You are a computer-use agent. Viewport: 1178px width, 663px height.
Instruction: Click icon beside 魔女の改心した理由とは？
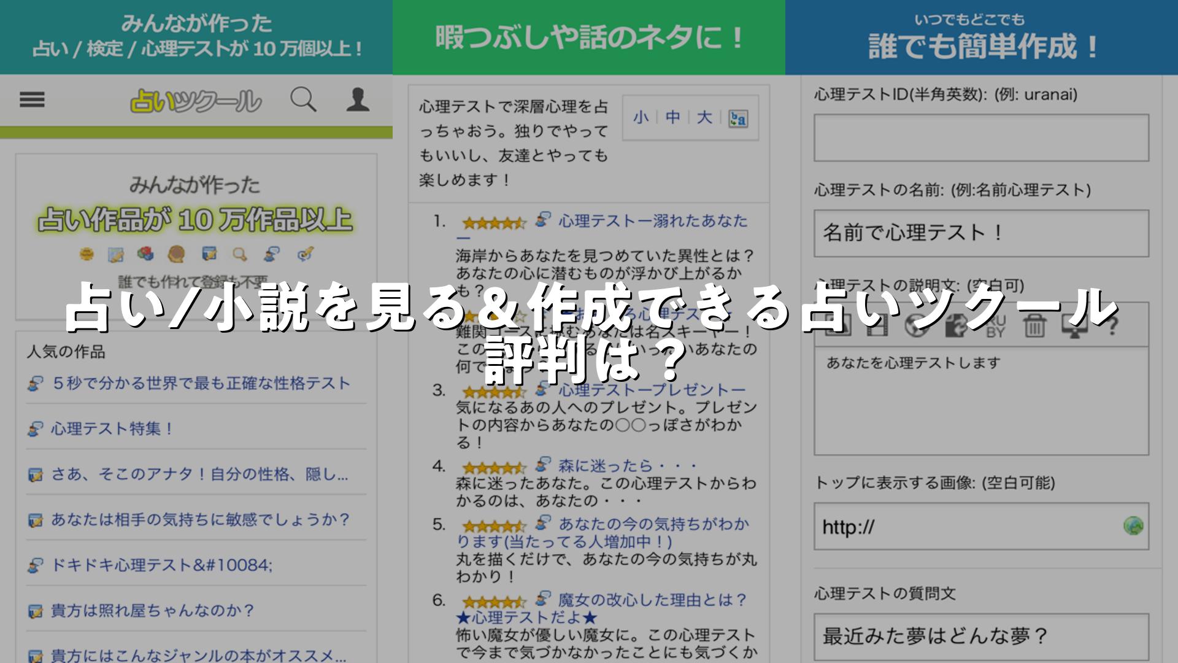tap(543, 599)
